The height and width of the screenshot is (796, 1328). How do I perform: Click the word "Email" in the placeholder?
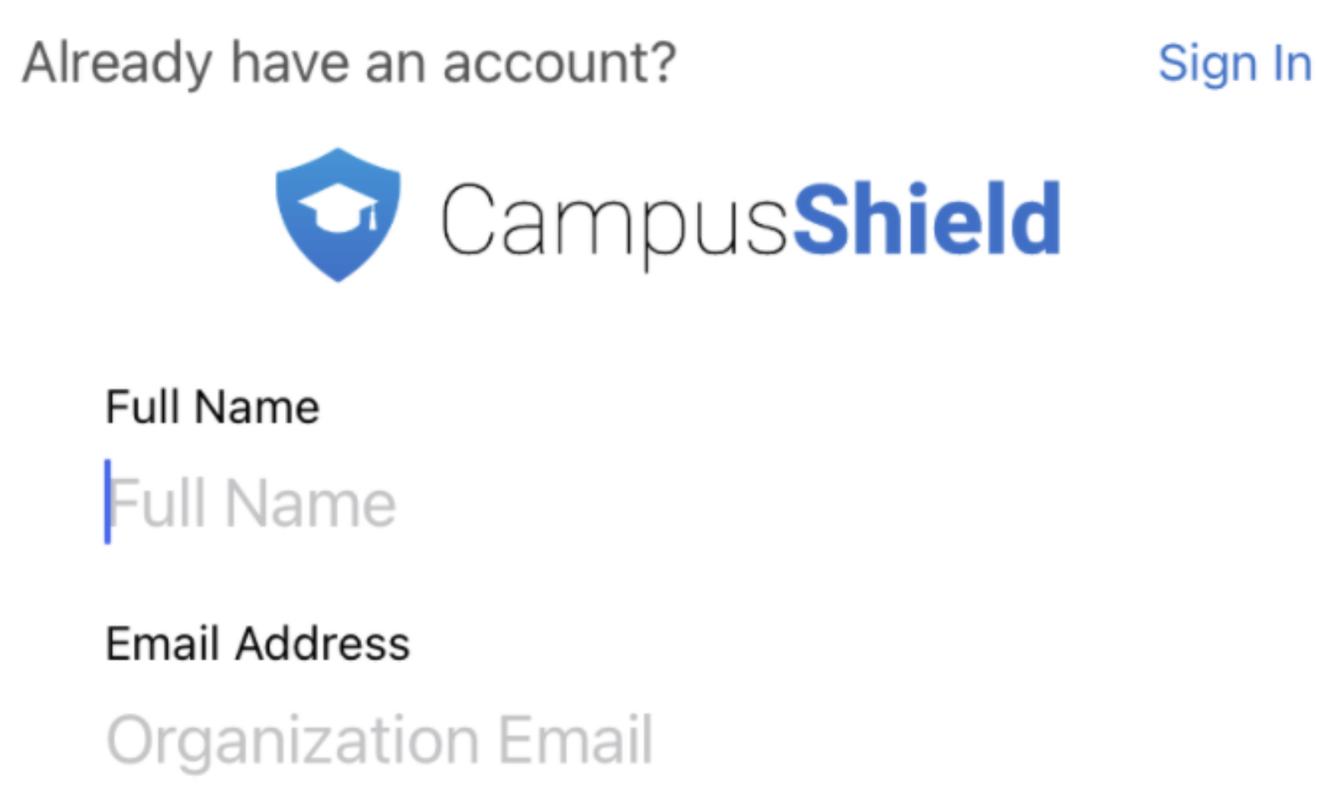pos(576,740)
